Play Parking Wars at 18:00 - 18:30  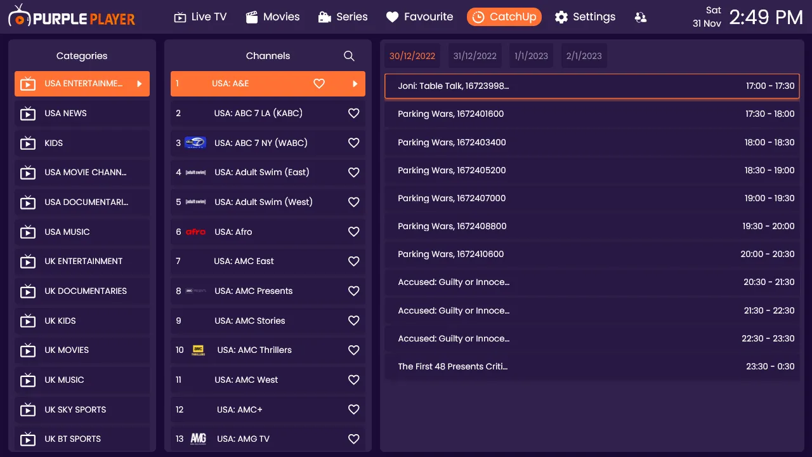[592, 142]
